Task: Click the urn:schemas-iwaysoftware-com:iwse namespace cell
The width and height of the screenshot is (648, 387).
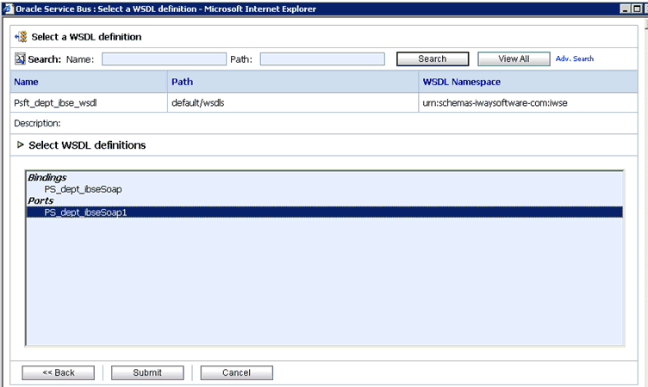Action: coord(527,102)
